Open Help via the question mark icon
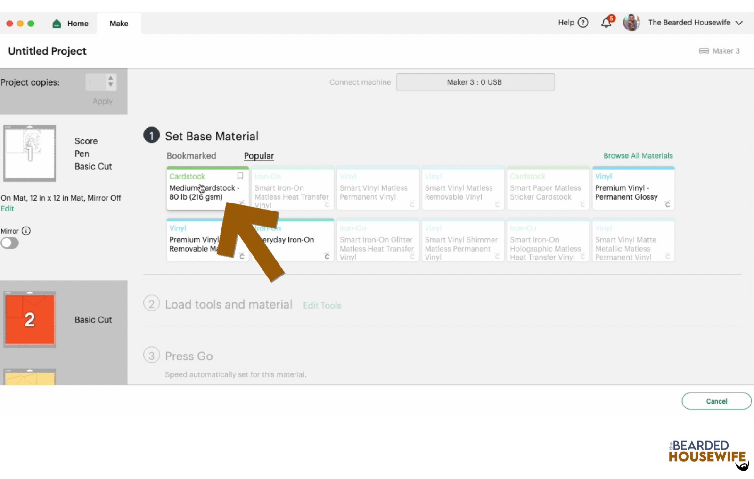 click(583, 23)
